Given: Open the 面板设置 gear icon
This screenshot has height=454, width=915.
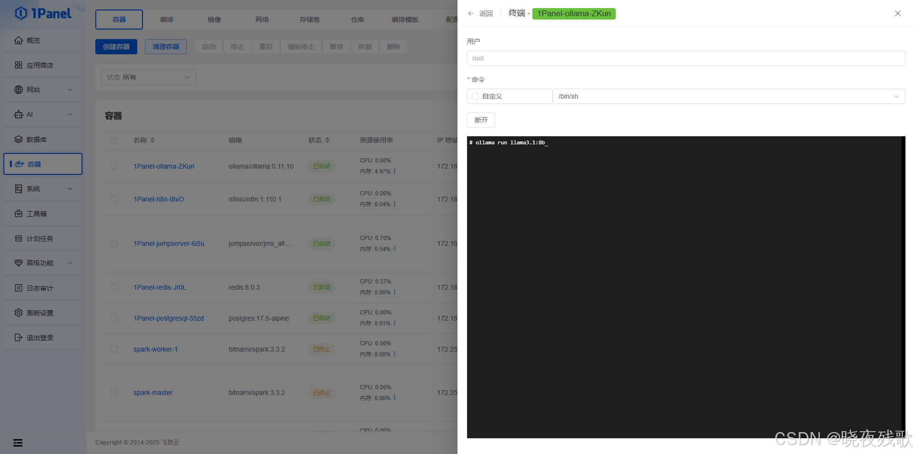Looking at the screenshot, I should pyautogui.click(x=19, y=313).
